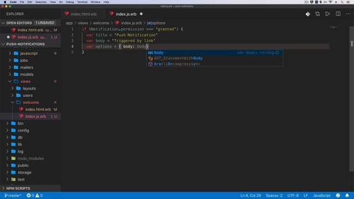Expand the node_modules folder
Viewport: 354px width, 199px height.
tap(30, 158)
